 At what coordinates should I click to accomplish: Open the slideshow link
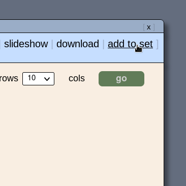tap(26, 44)
